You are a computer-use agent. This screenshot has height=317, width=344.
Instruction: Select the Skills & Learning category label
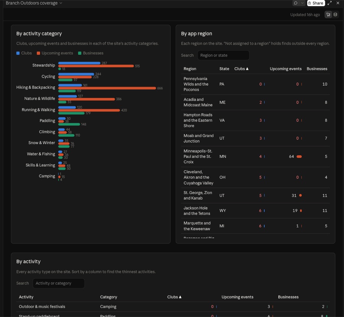pos(41,165)
